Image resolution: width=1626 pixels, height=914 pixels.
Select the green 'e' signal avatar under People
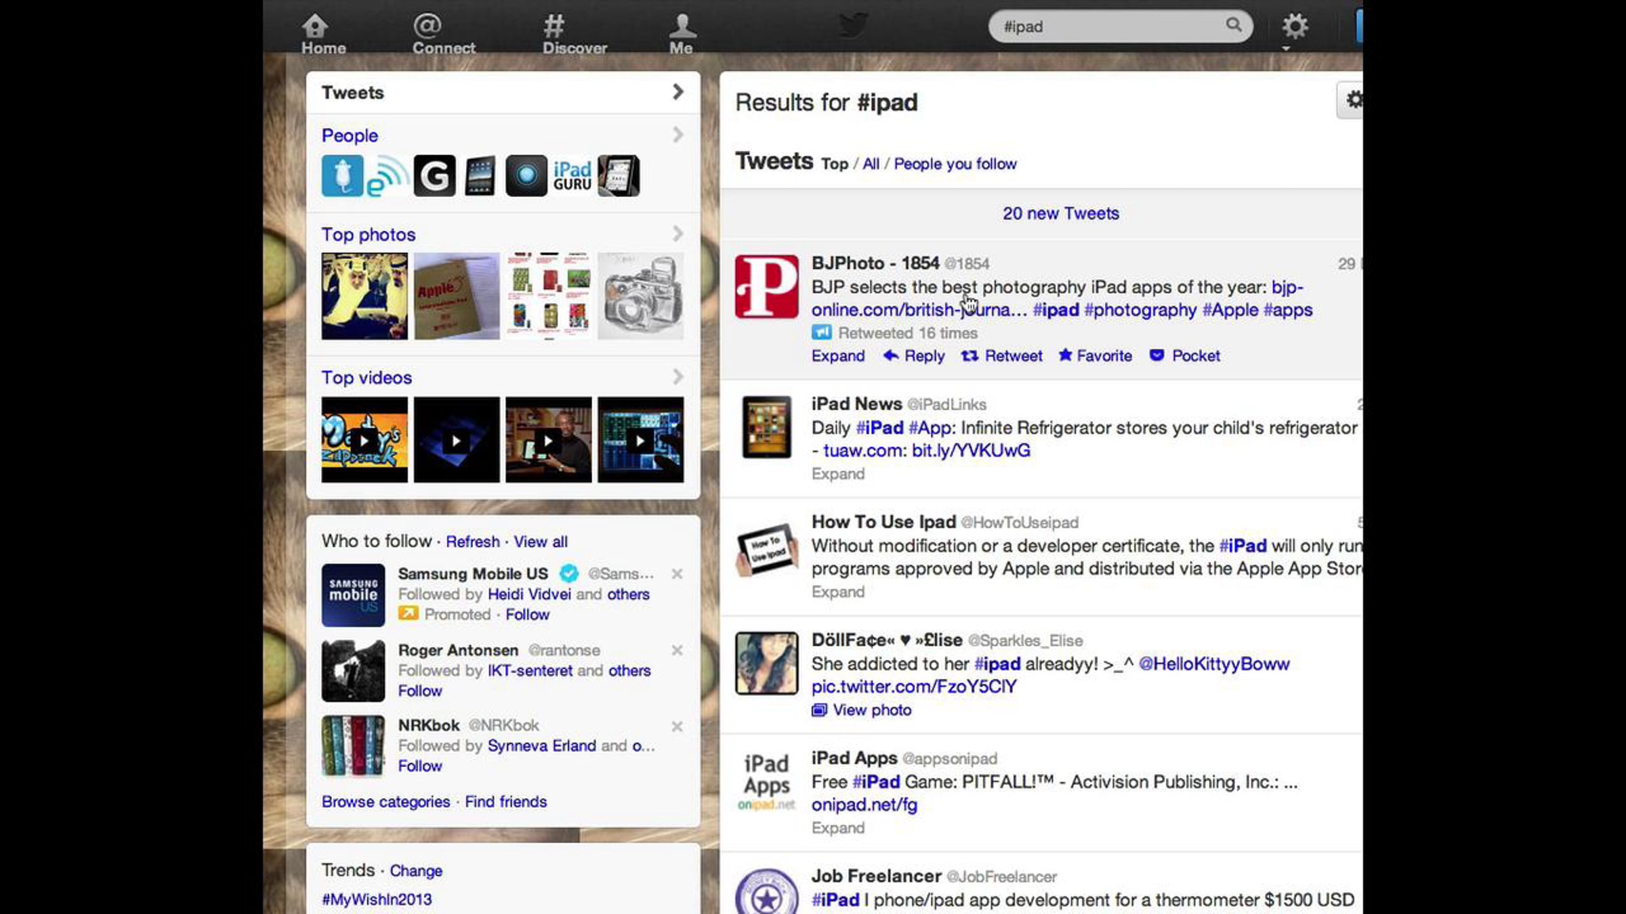[x=388, y=176]
